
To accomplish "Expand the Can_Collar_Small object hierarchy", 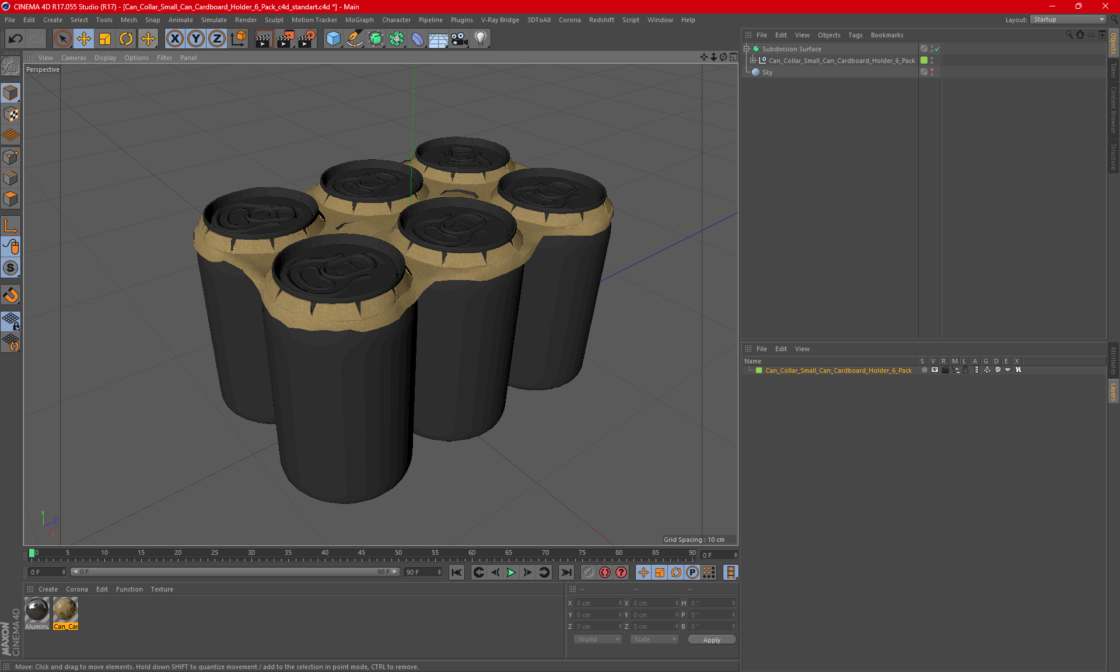I will [753, 61].
